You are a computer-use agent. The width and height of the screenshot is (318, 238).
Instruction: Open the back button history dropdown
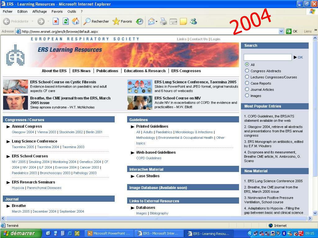tap(32, 21)
